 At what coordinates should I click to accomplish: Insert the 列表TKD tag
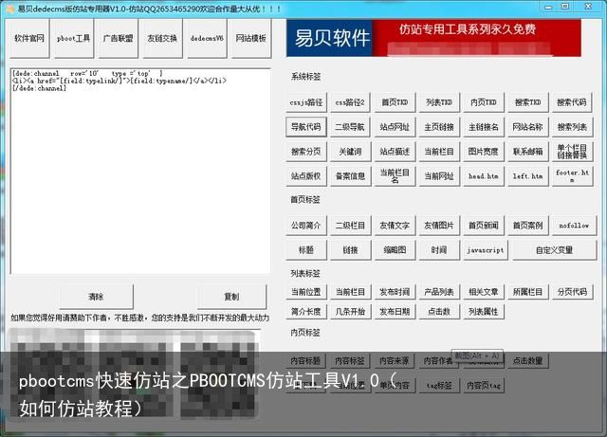coord(439,102)
